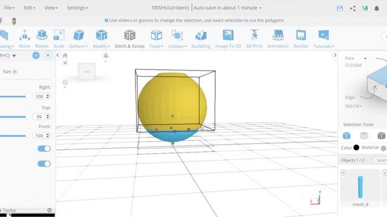Open the View menu
The width and height of the screenshot is (387, 217).
pyautogui.click(x=51, y=8)
